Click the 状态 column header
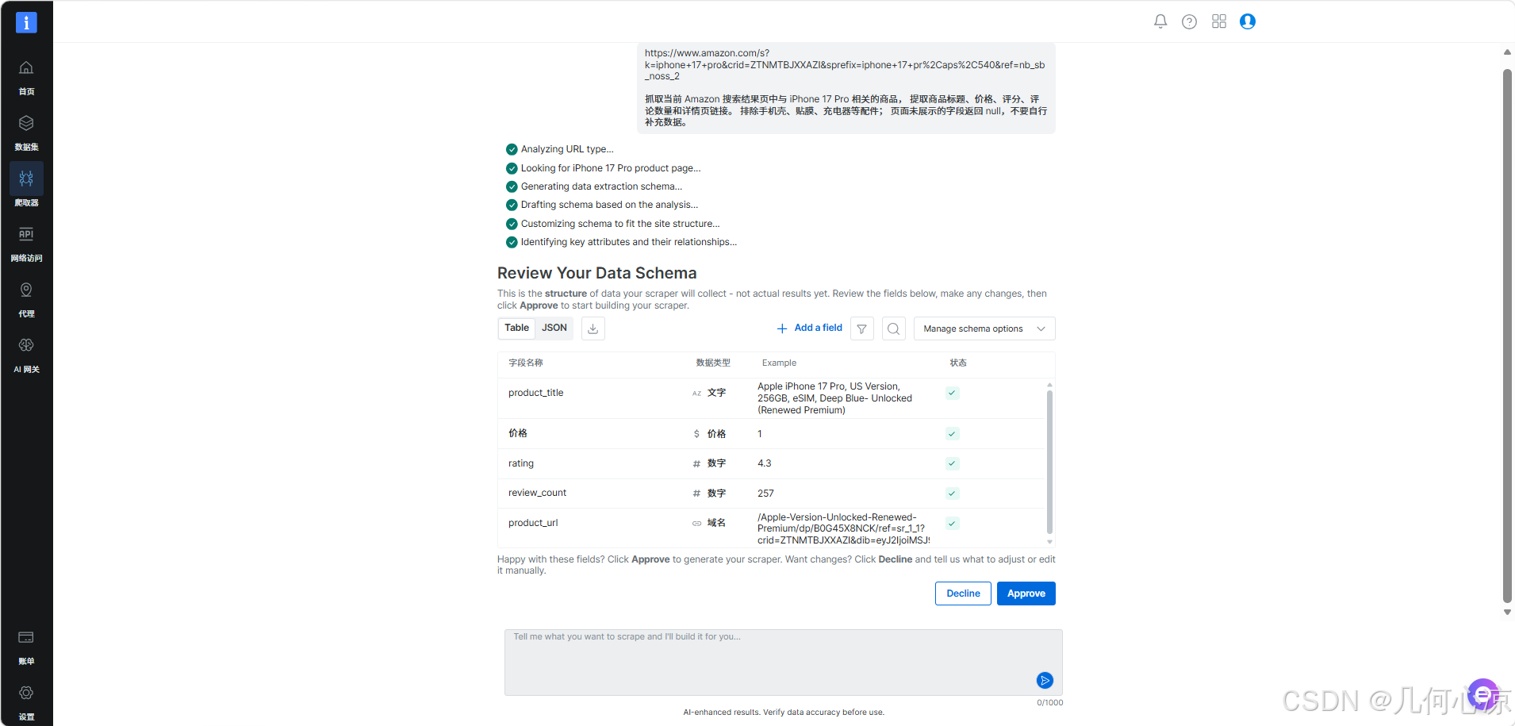This screenshot has height=726, width=1515. point(958,363)
